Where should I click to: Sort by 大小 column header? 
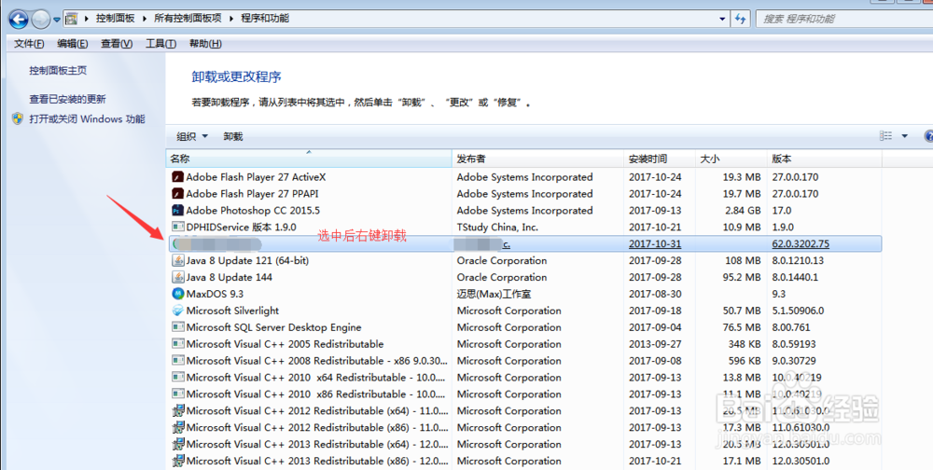click(731, 159)
